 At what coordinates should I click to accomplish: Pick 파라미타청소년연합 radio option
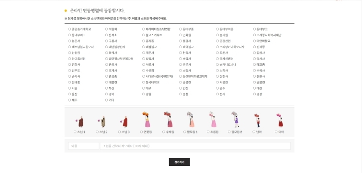point(144,29)
